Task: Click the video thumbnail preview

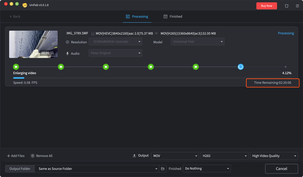Action: click(33, 44)
